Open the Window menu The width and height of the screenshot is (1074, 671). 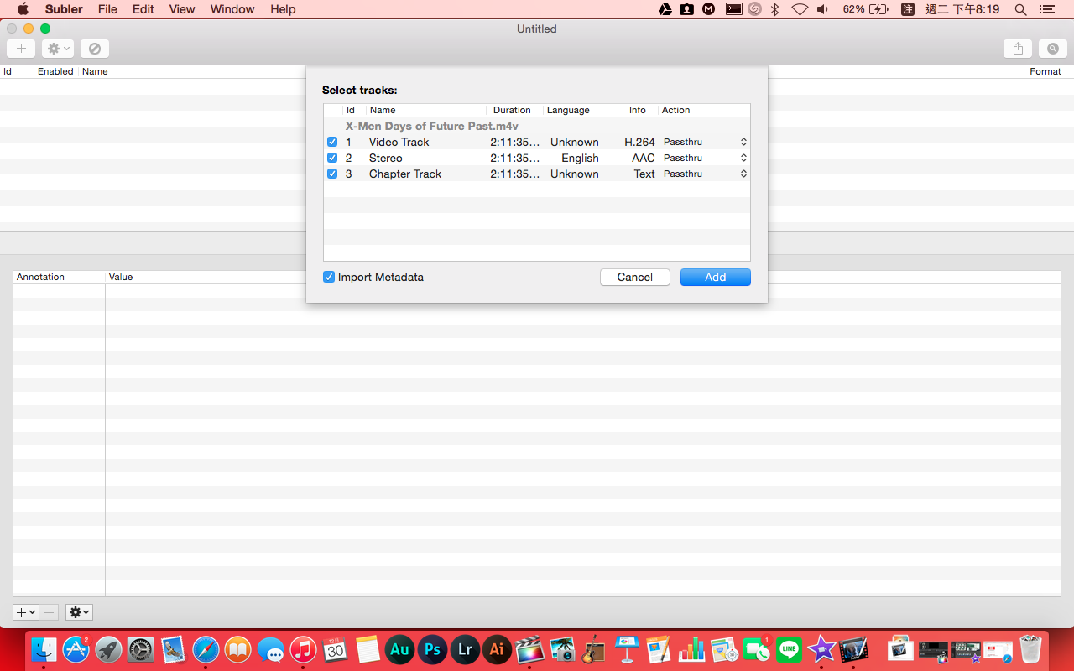232,9
